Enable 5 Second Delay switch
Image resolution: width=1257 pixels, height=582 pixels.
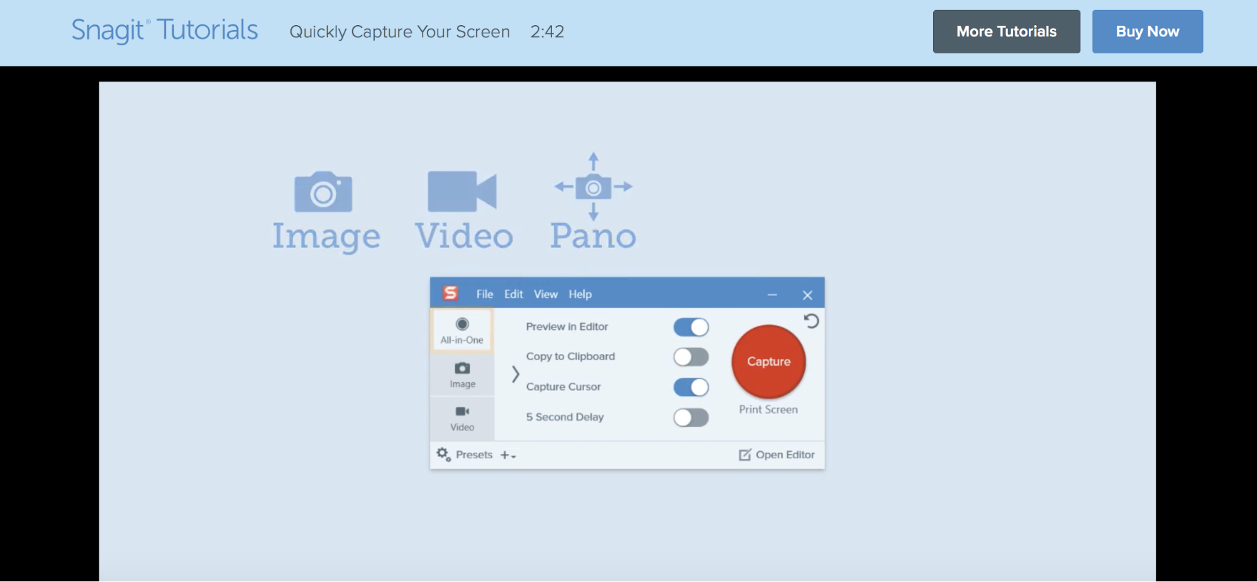pos(691,417)
